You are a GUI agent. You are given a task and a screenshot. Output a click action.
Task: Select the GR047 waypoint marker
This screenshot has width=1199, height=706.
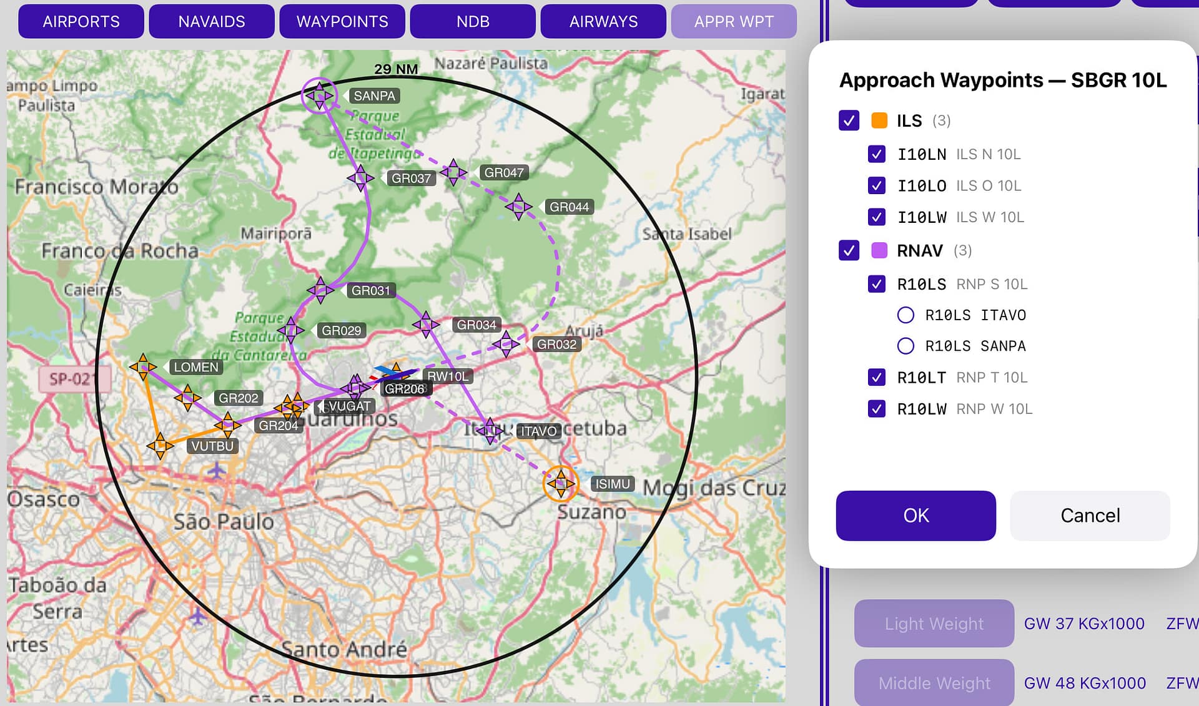[x=453, y=172]
